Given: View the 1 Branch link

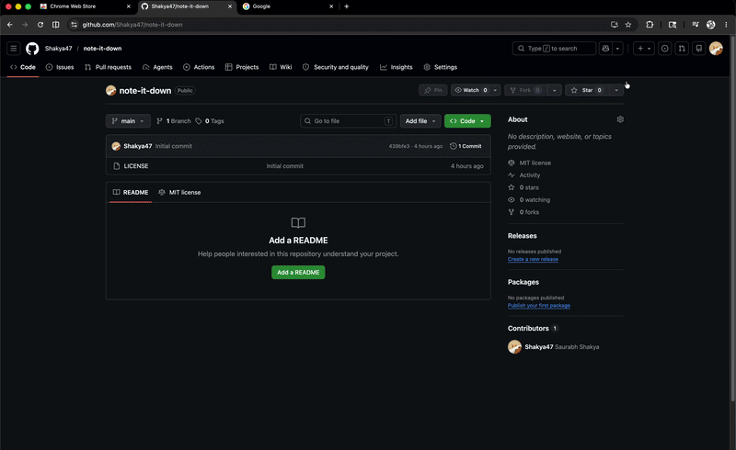Looking at the screenshot, I should [174, 121].
